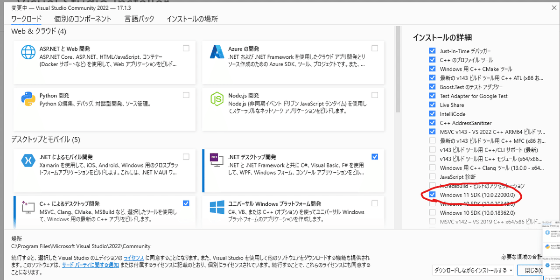
Task: Select the Node.js 開発 card title
Action: (244, 96)
